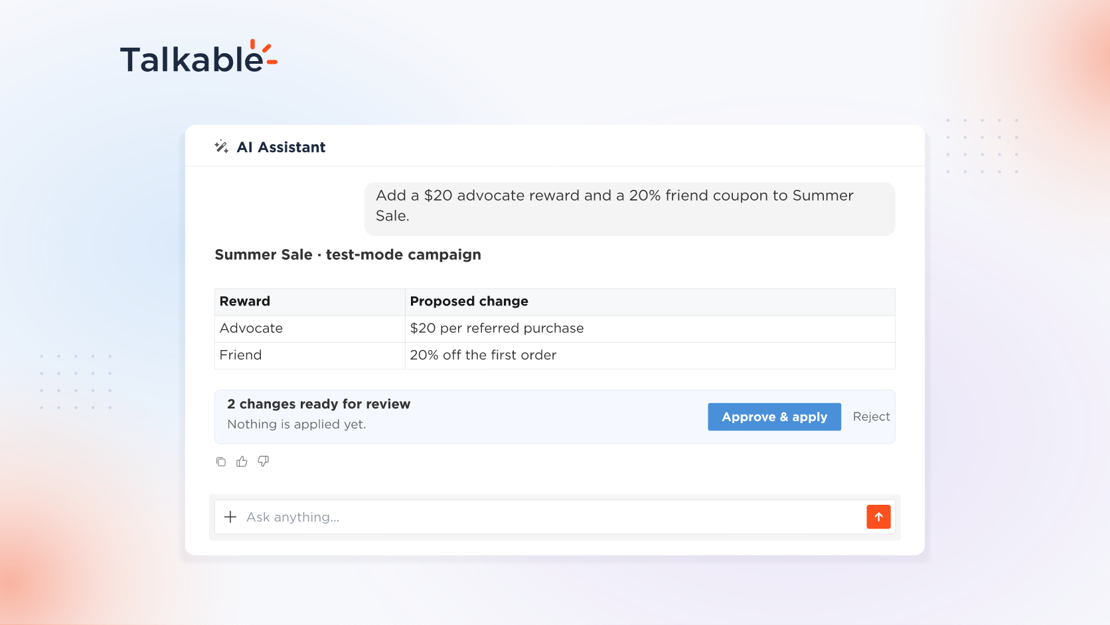Approve and apply the proposed changes
Image resolution: width=1110 pixels, height=625 pixels.
pyautogui.click(x=774, y=416)
